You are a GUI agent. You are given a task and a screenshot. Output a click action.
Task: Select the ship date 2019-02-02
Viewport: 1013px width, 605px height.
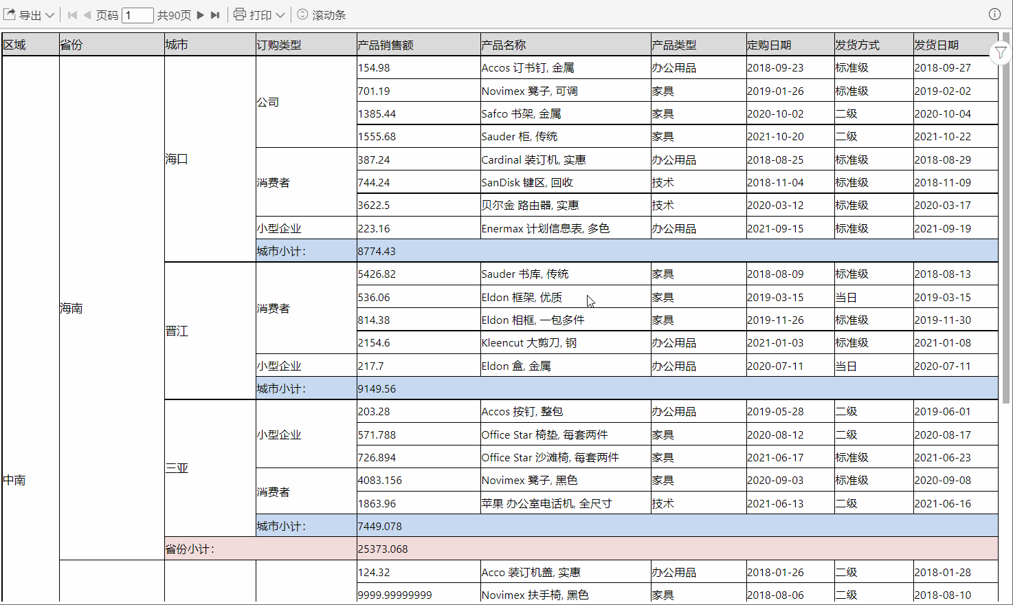coord(956,91)
